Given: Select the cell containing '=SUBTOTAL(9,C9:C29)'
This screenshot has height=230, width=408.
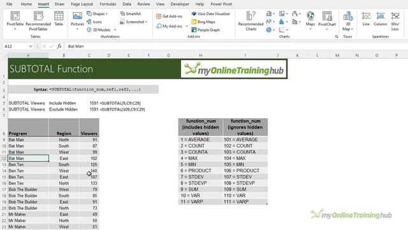Looking at the screenshot, I should [x=120, y=103].
